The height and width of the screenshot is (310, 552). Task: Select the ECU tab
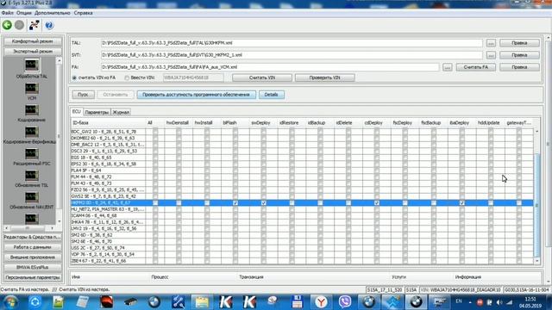click(77, 111)
